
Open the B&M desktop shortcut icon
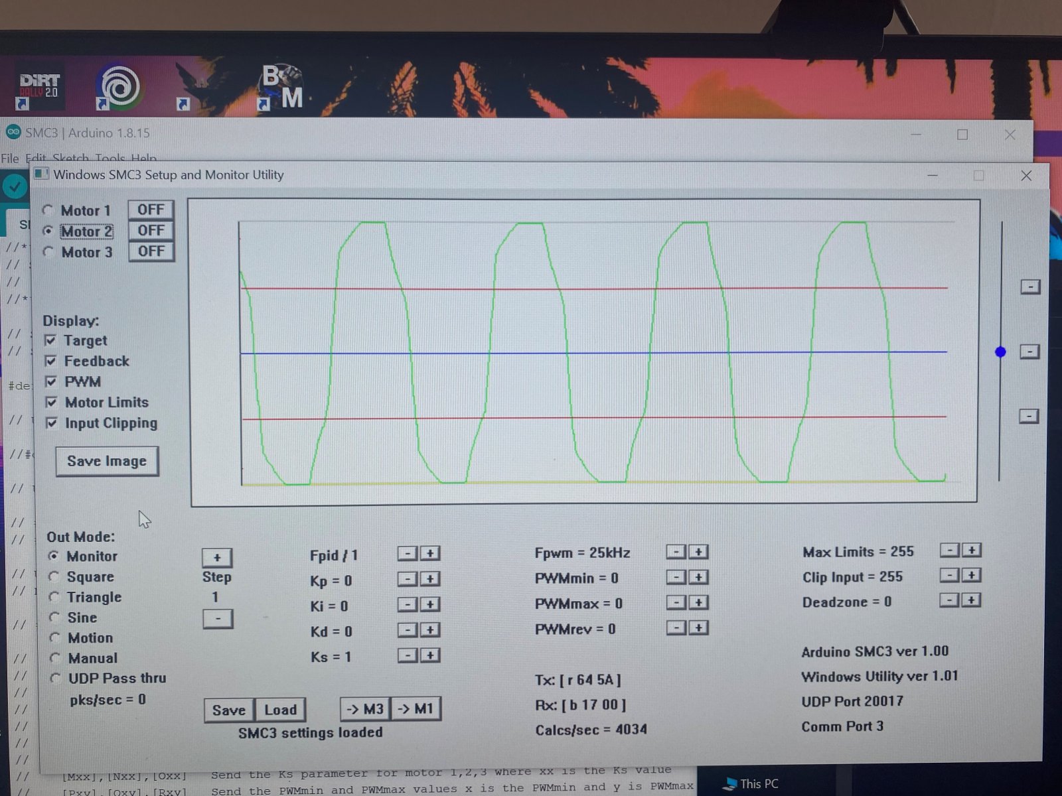[281, 87]
